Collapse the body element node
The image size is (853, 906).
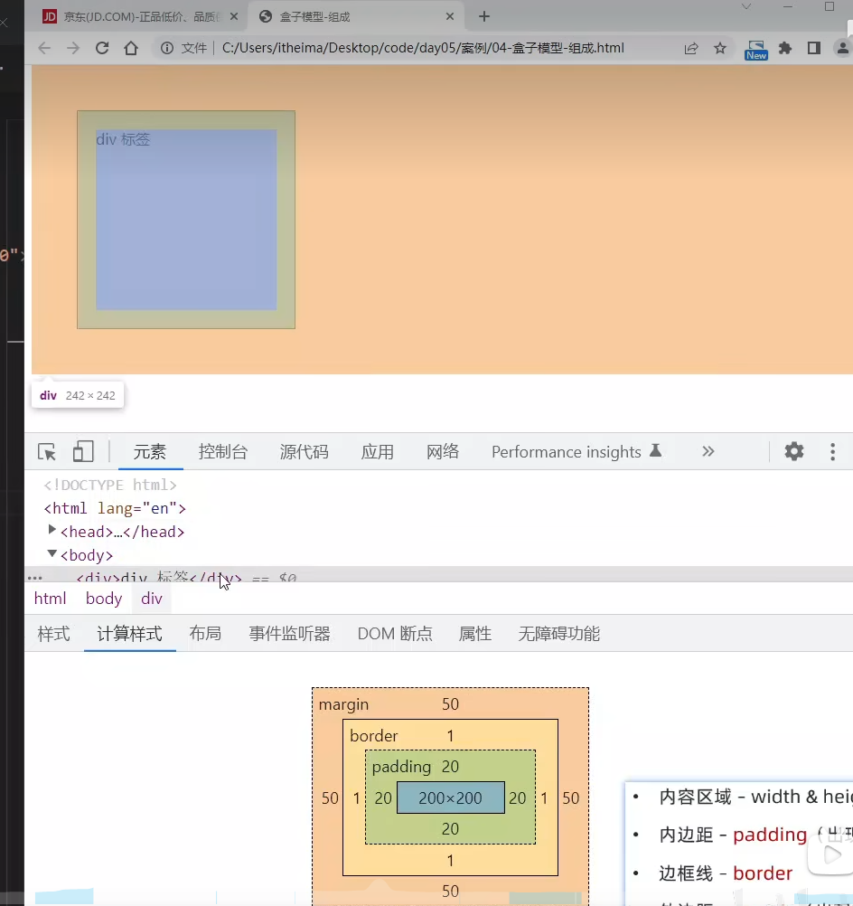coord(52,553)
